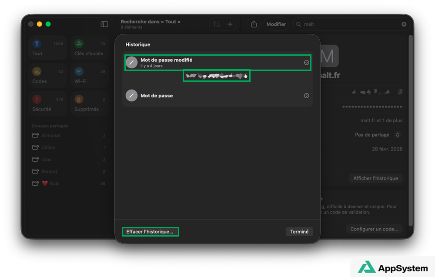Open the Sécurité category tile
The width and height of the screenshot is (435, 277).
(x=48, y=103)
